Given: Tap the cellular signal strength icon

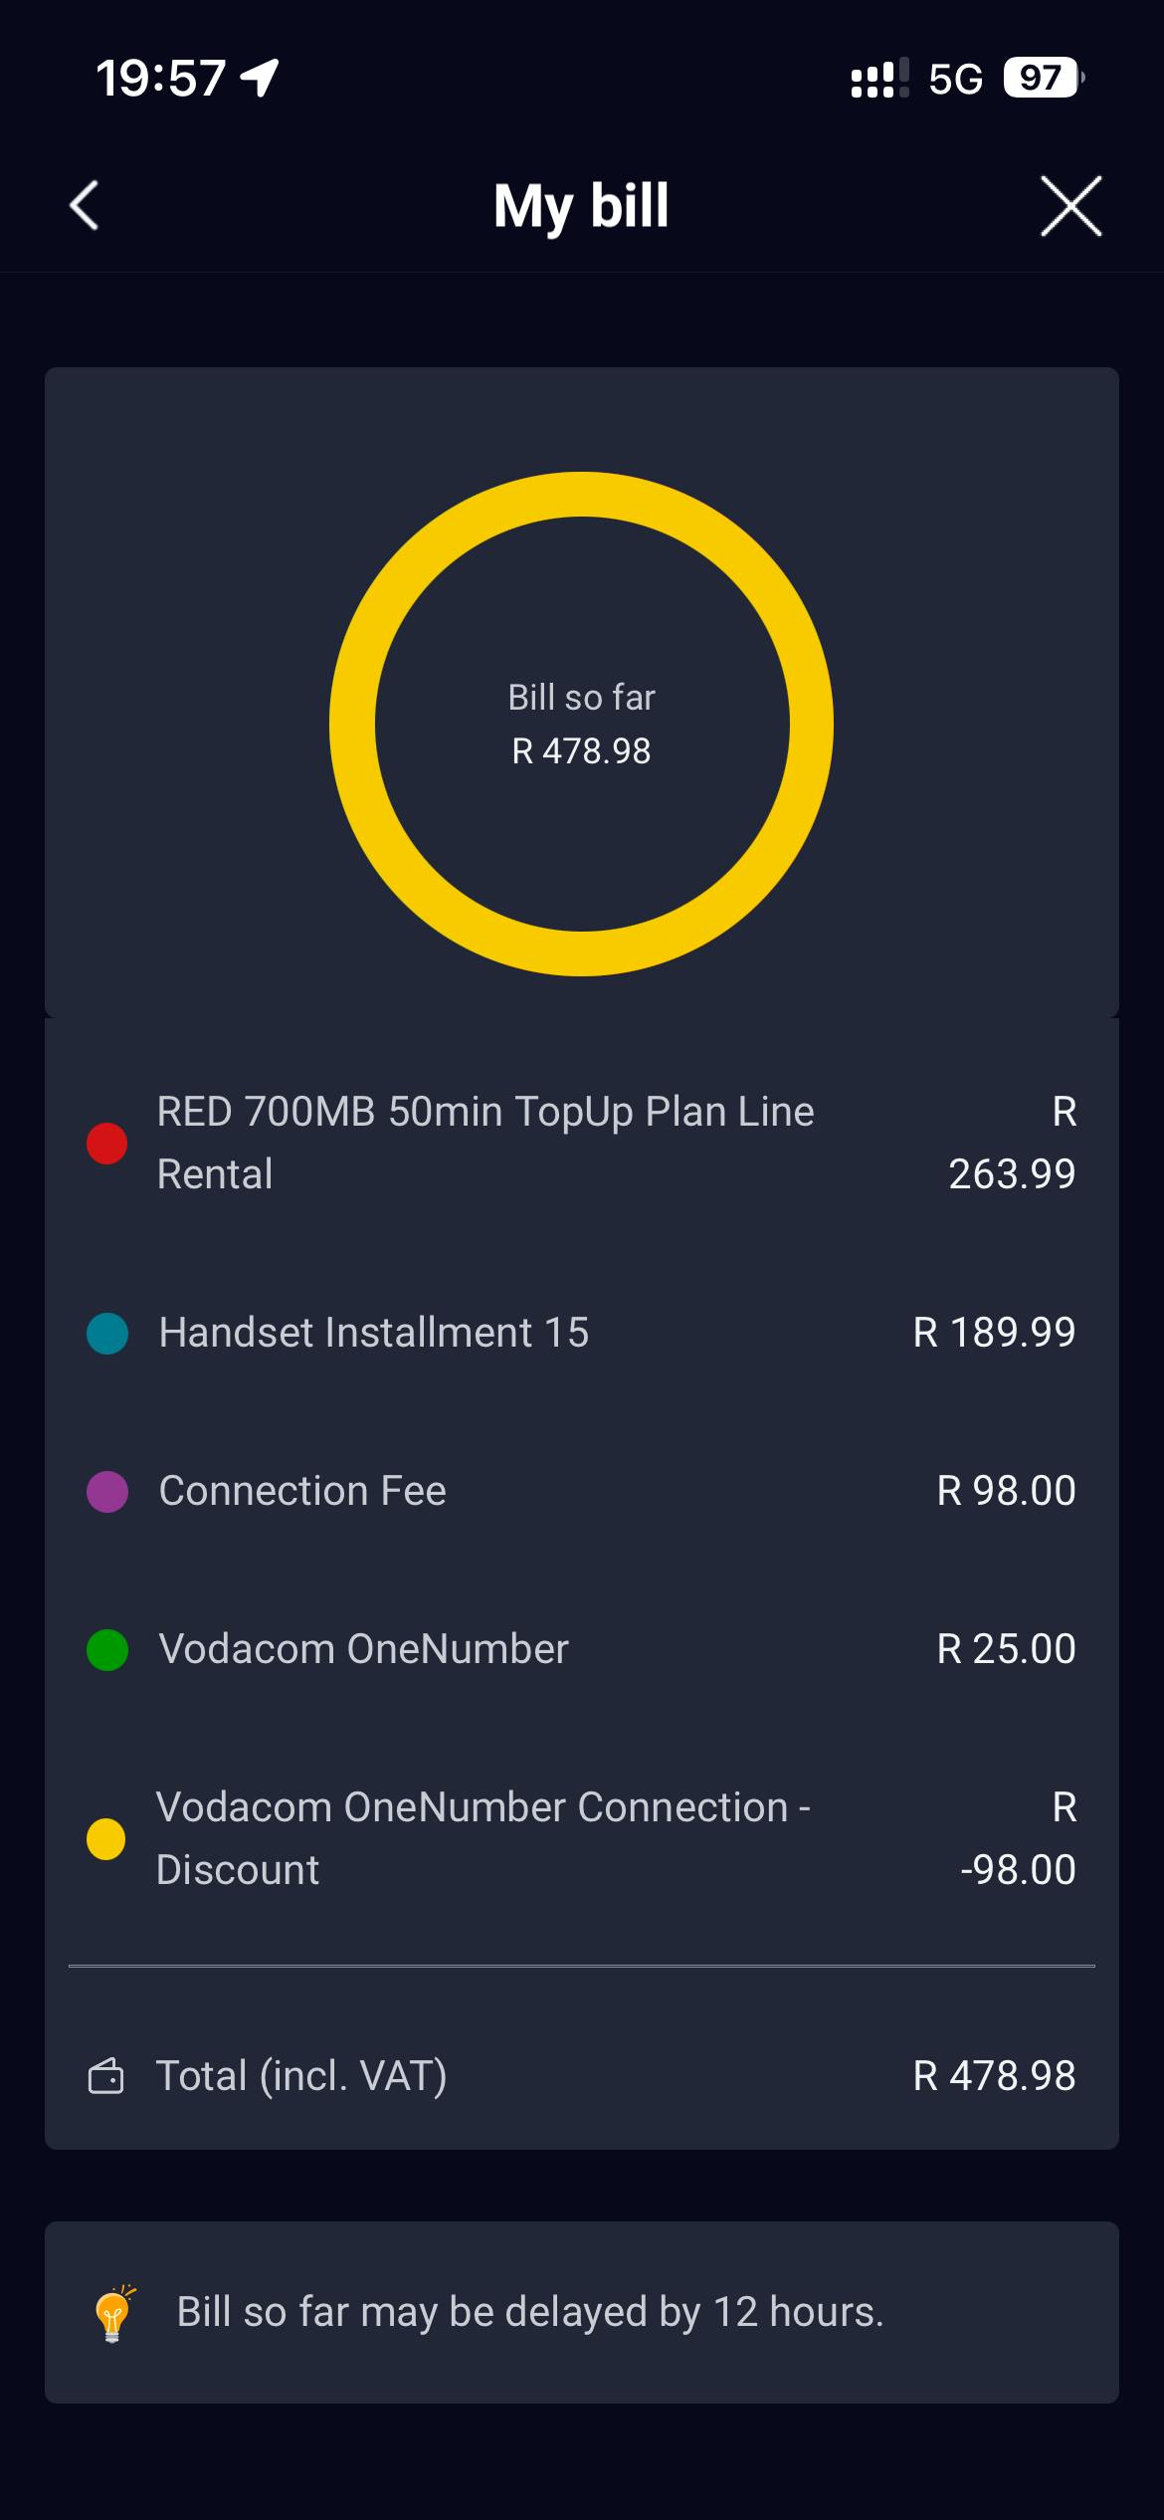Looking at the screenshot, I should [879, 79].
